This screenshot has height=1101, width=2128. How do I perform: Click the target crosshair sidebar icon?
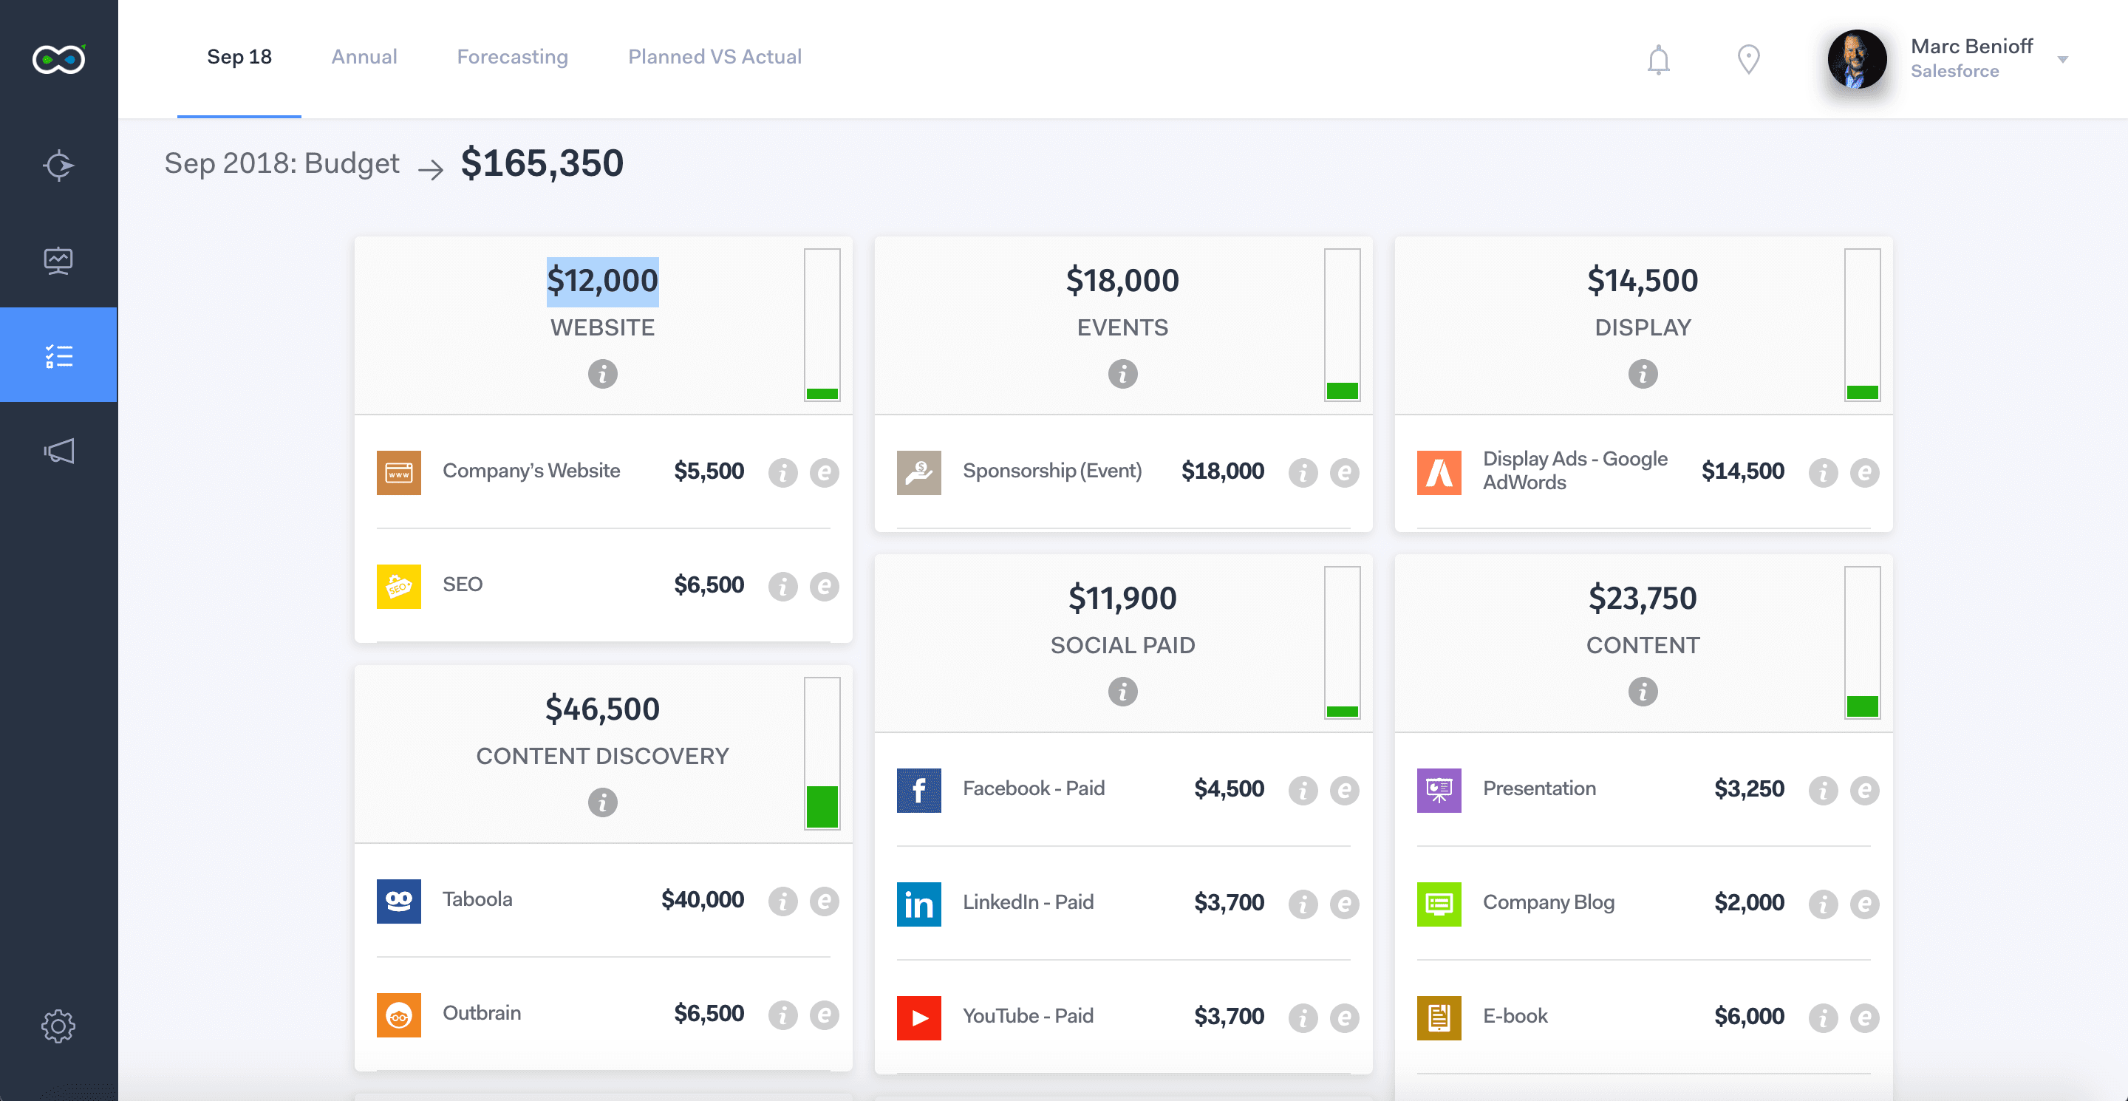(58, 166)
